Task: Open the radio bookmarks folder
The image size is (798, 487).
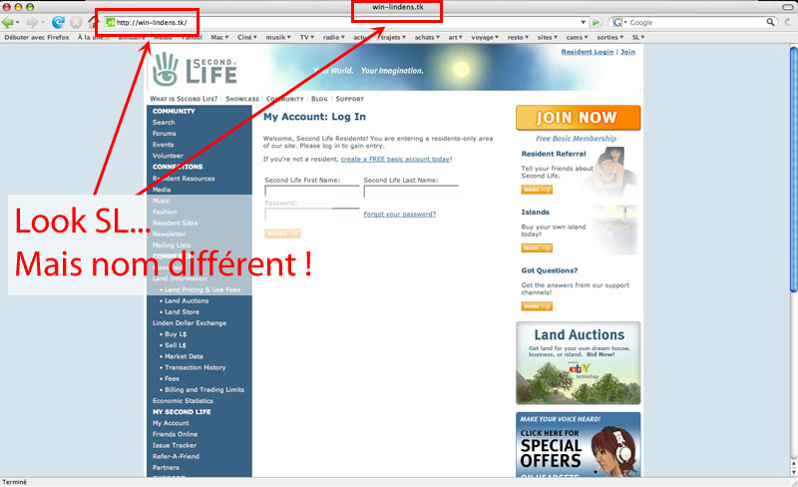Action: click(333, 37)
